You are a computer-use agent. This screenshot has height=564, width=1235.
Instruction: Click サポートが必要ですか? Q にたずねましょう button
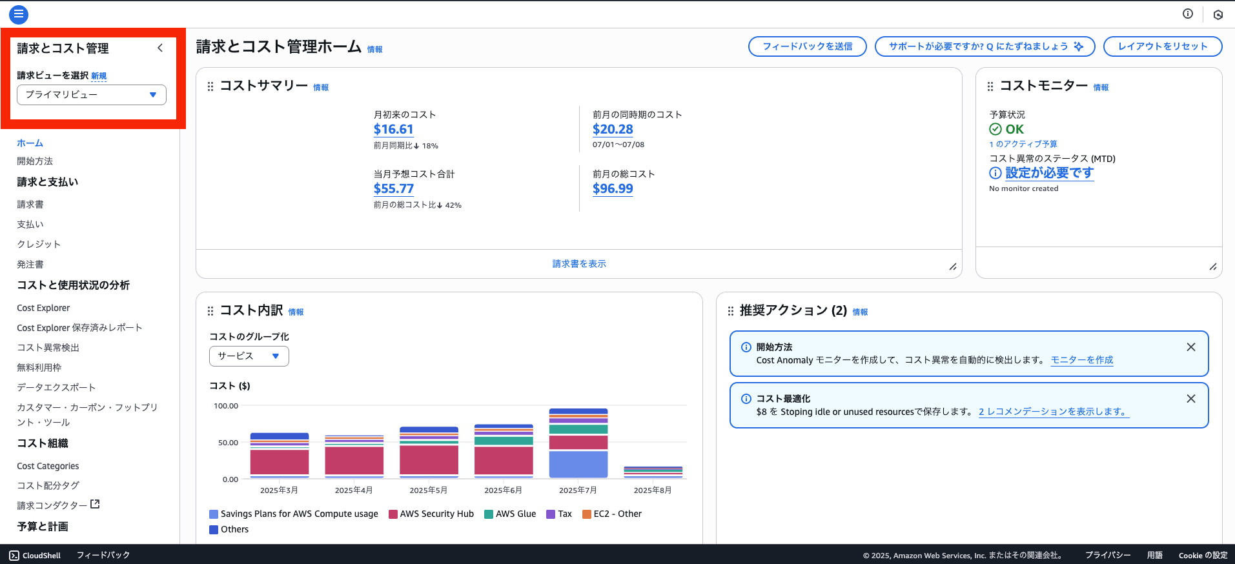click(985, 46)
